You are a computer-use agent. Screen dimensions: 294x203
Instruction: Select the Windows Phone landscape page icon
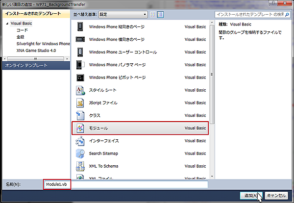[80, 39]
